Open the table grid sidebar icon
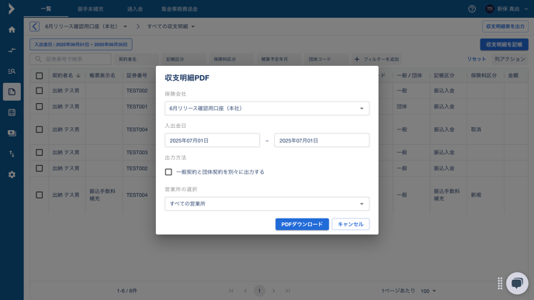This screenshot has width=534, height=300. coord(12,112)
